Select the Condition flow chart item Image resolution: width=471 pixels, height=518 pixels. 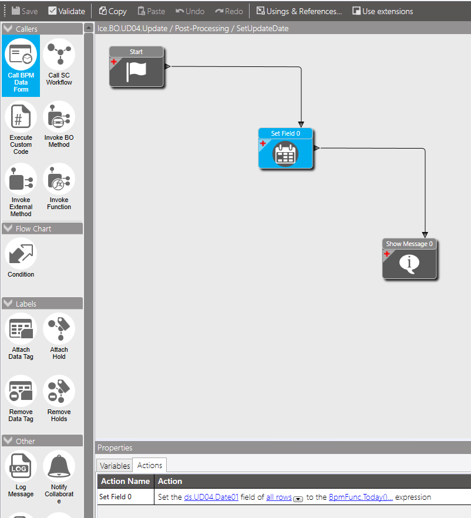pyautogui.click(x=21, y=258)
